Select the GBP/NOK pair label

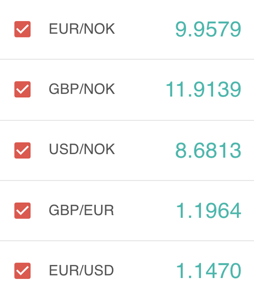pyautogui.click(x=82, y=89)
